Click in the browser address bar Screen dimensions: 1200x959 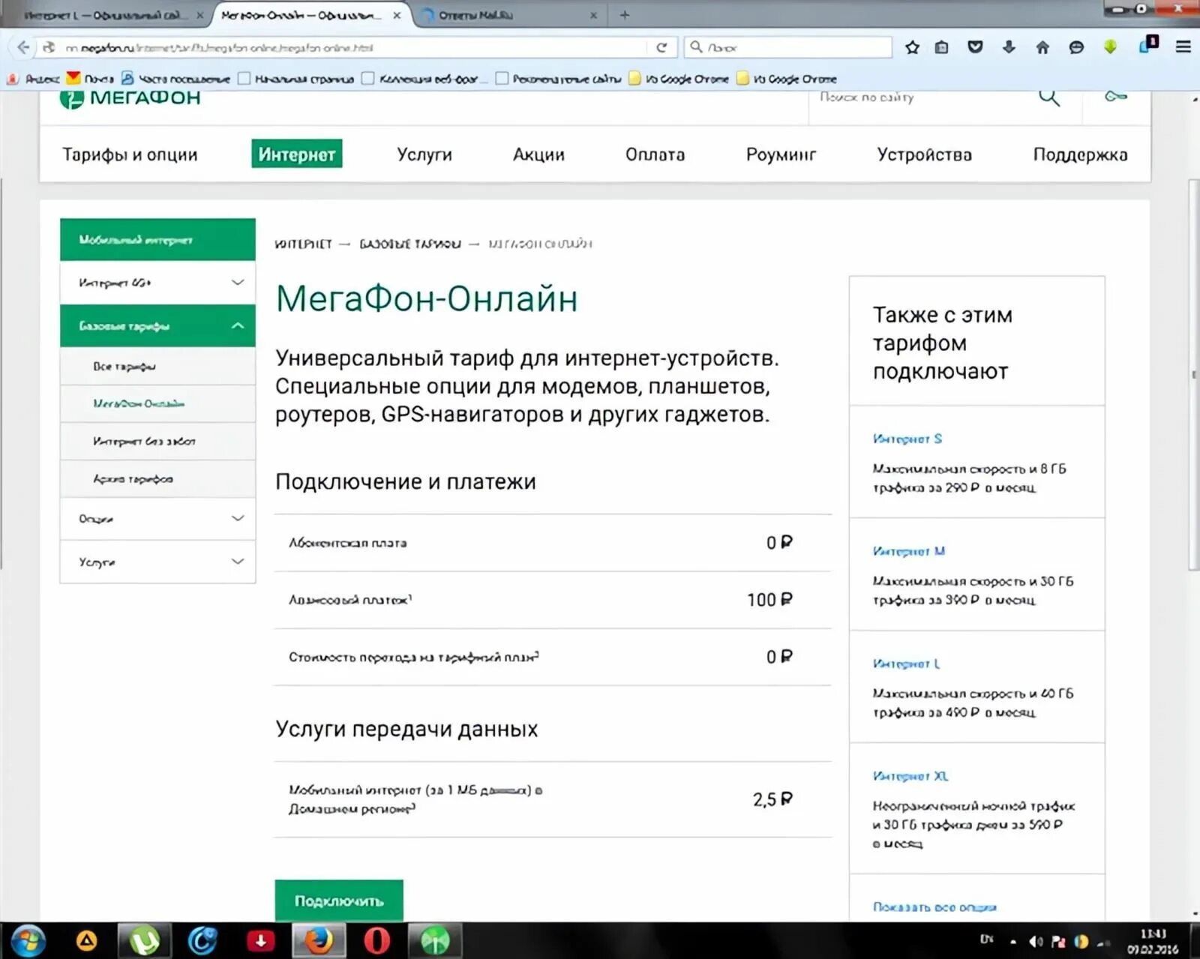pyautogui.click(x=352, y=47)
